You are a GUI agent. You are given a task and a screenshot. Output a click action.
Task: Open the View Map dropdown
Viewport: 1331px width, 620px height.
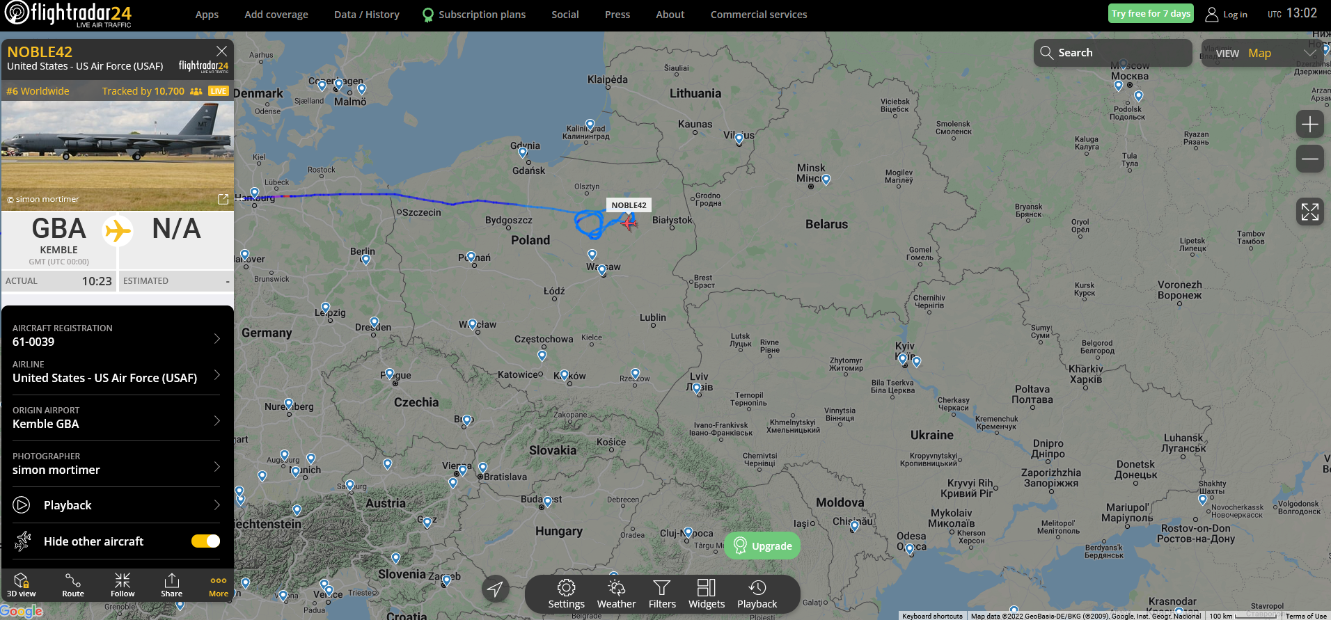(x=1263, y=53)
